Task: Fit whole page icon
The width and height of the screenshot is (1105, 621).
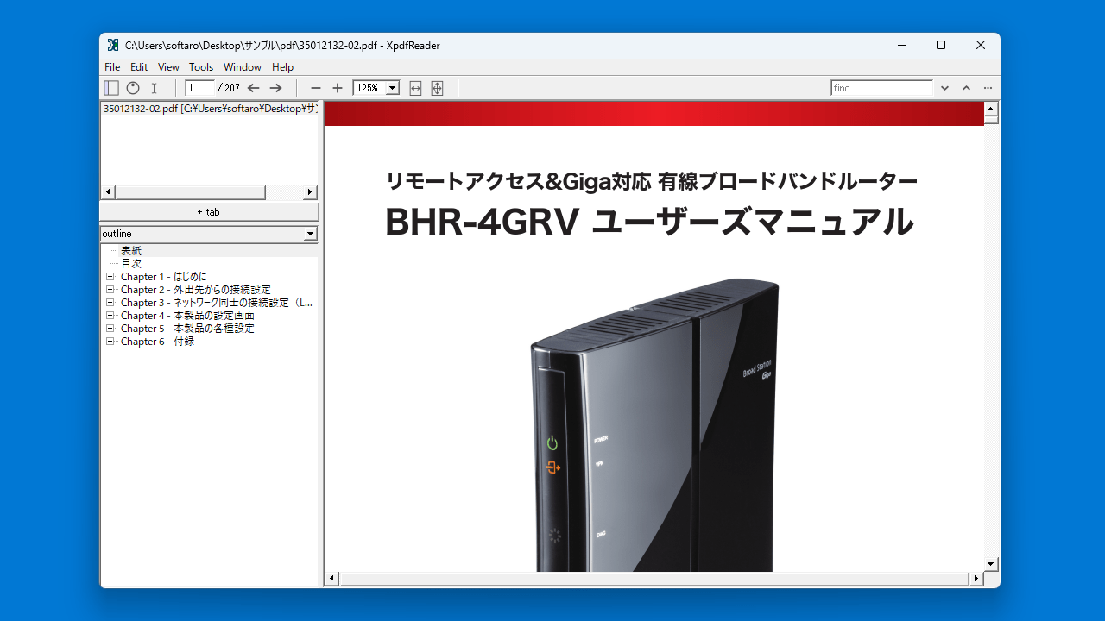Action: pyautogui.click(x=437, y=88)
